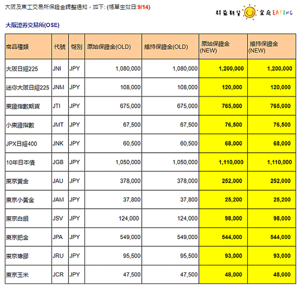Viewport: 301px width, 287px height.
Task: Click the 原始保證金(OLD) column header
Action: click(113, 47)
